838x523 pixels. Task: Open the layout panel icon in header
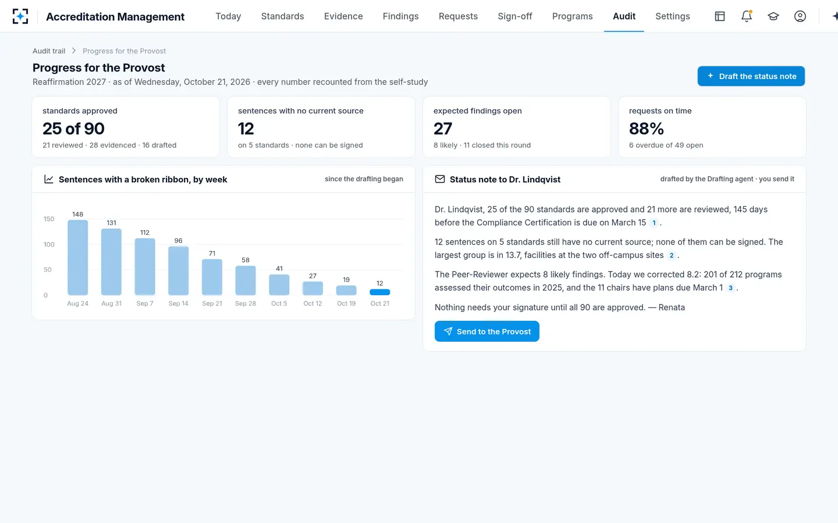pos(720,16)
